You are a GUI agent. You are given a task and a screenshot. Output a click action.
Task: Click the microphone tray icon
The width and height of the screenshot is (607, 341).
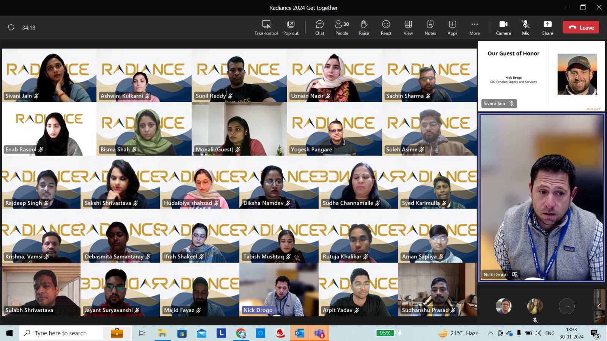coord(519,333)
